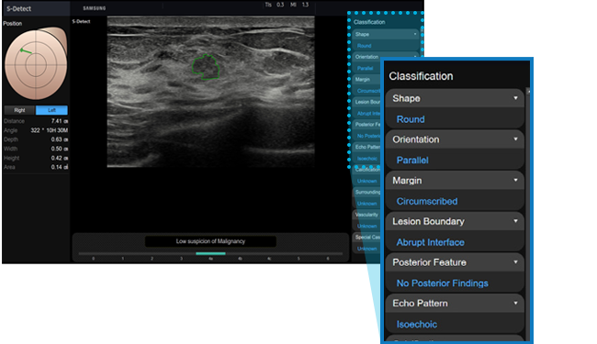
Task: Expand Surrounding header in small panel
Action: pos(366,192)
